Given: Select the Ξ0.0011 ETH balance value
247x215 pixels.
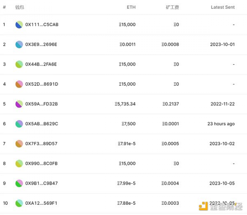Looking at the screenshot, I should tap(127, 44).
